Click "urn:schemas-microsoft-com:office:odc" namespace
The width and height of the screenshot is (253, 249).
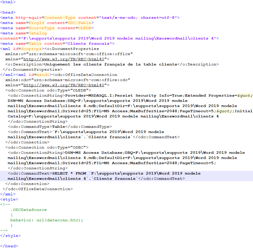[x=81, y=80]
